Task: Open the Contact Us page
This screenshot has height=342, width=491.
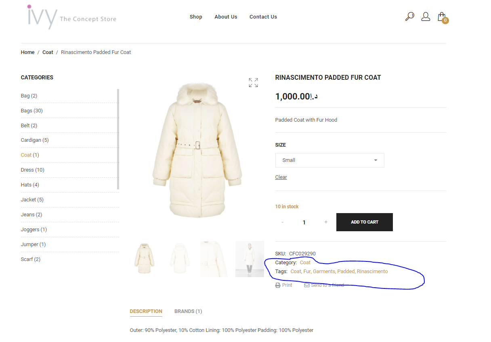Action: point(263,17)
